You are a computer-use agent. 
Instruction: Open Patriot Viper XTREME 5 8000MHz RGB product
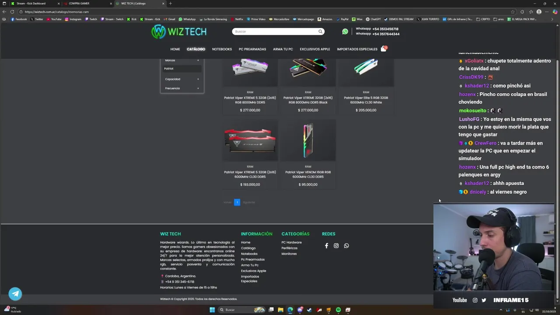coord(250,100)
